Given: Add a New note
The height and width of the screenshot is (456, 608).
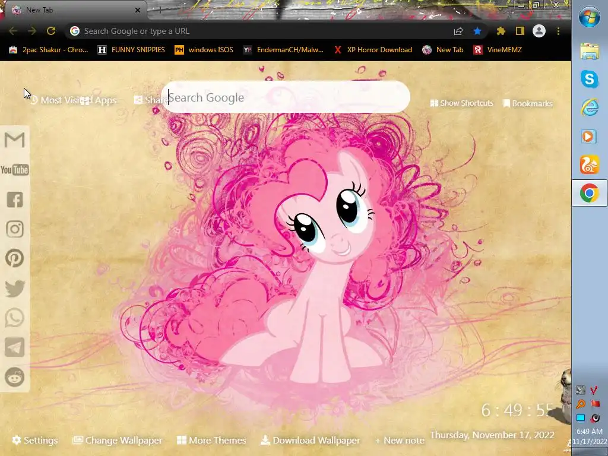Looking at the screenshot, I should tap(400, 441).
